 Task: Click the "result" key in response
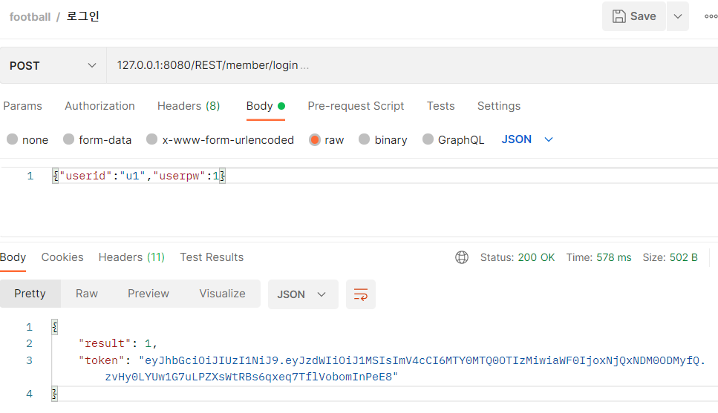pyautogui.click(x=105, y=343)
